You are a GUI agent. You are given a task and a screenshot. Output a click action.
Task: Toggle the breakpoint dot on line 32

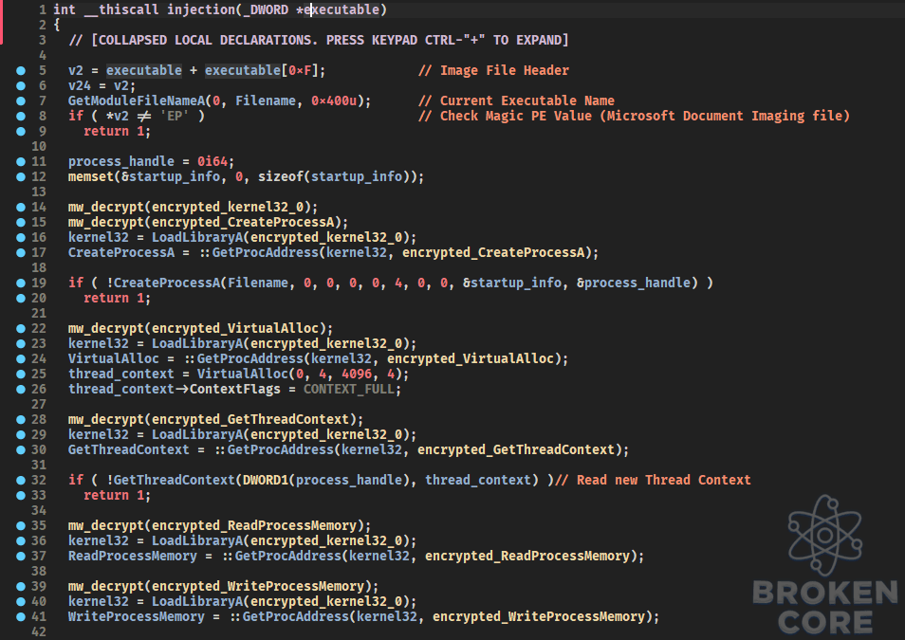(21, 480)
